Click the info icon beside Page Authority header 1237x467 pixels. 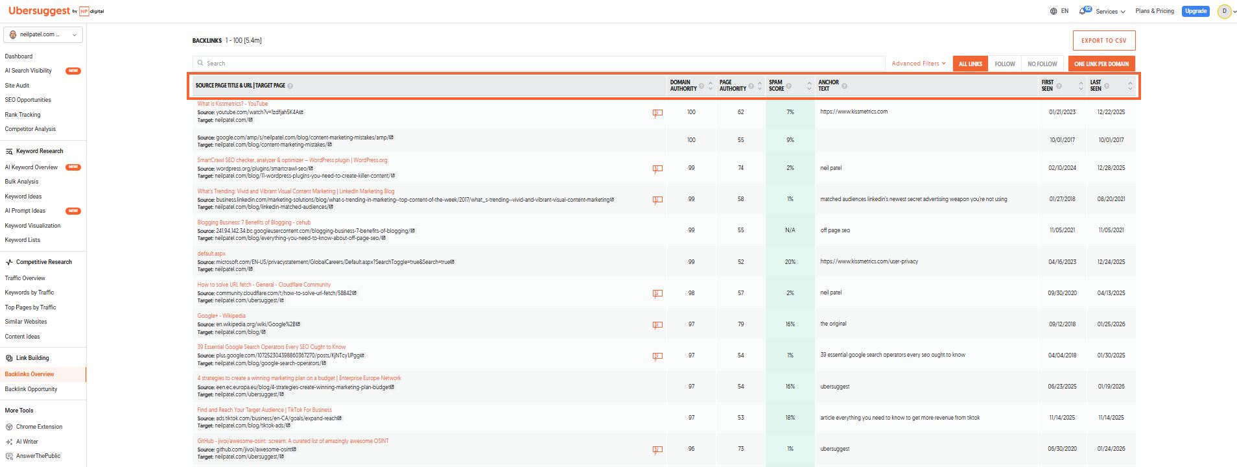point(751,86)
